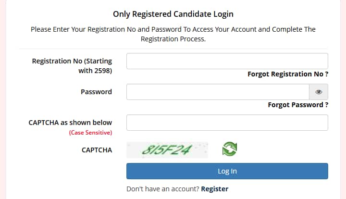Click the 'CAPTCHA as shown below' label

pyautogui.click(x=70, y=123)
